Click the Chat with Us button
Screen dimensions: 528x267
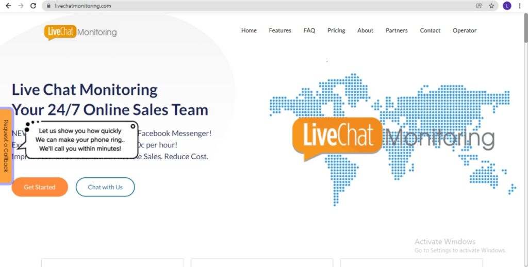(x=105, y=187)
